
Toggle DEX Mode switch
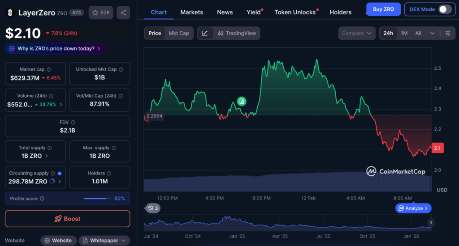point(444,9)
